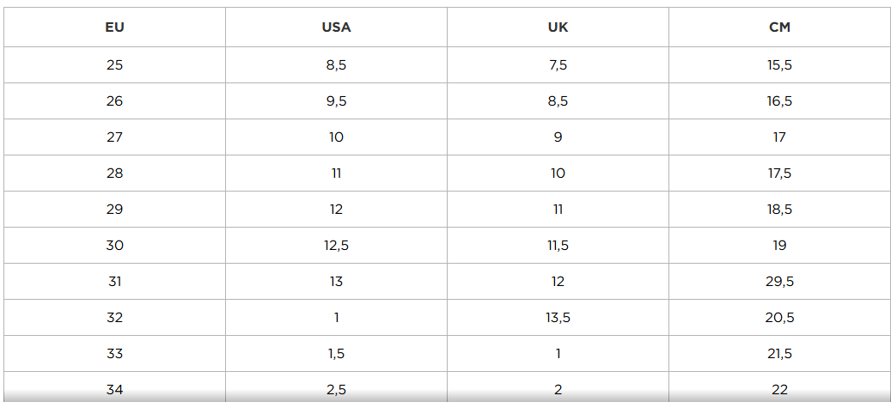Image resolution: width=891 pixels, height=408 pixels.
Task: Click EU size 27 cell
Action: point(114,137)
